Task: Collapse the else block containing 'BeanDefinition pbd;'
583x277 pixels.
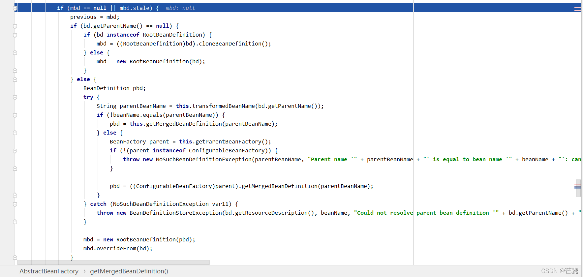Action: tap(15, 79)
